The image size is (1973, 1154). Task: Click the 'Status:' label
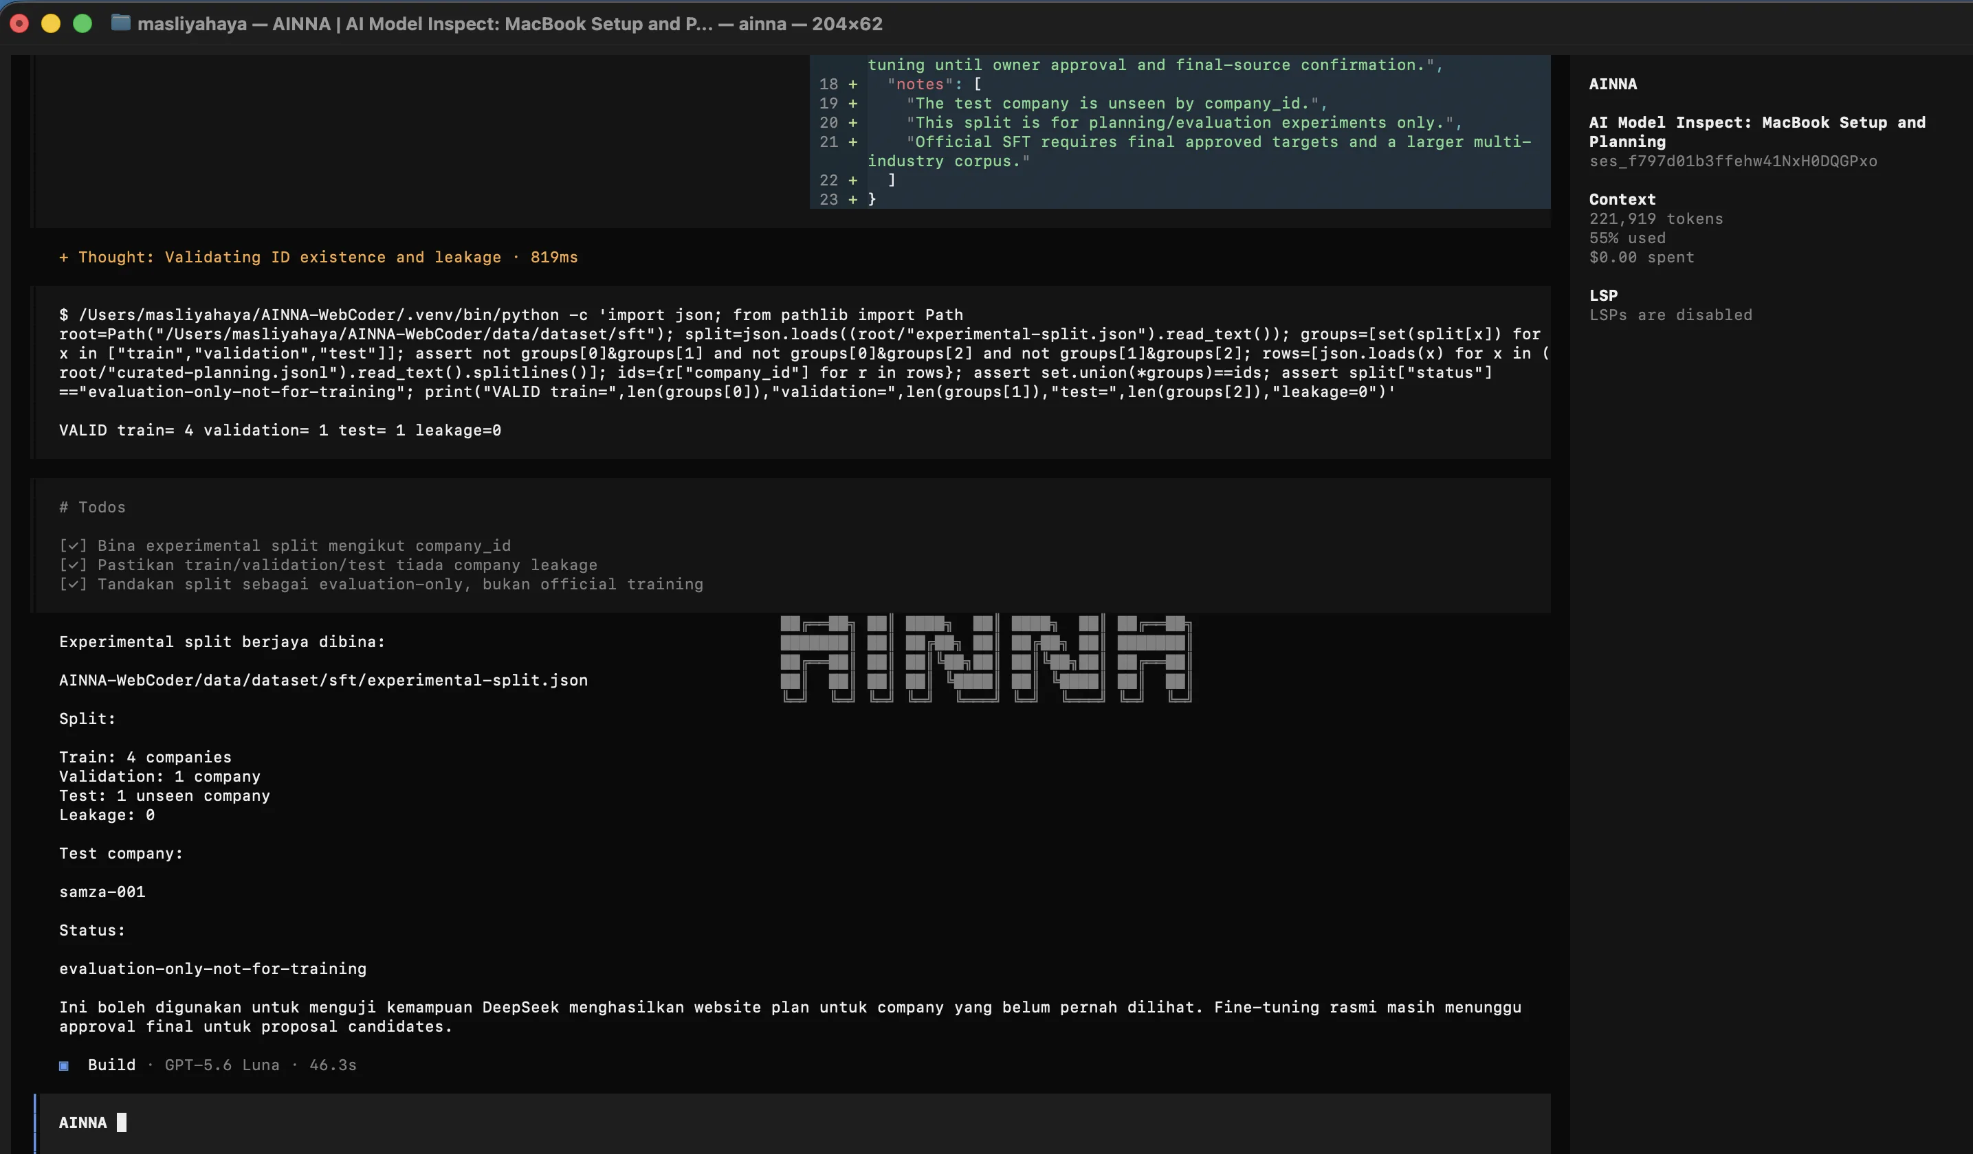pyautogui.click(x=92, y=931)
